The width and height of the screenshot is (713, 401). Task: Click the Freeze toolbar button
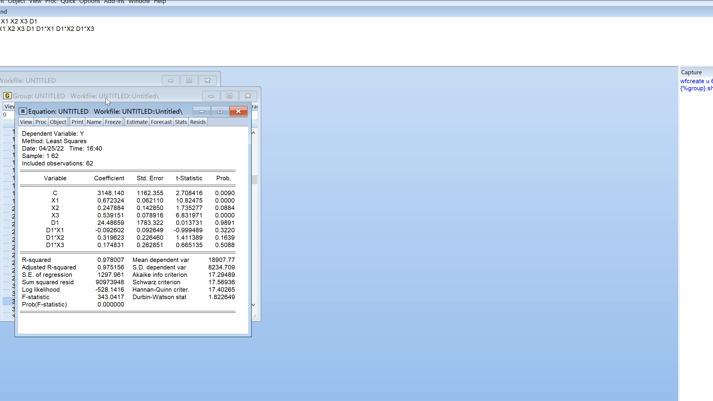coord(113,122)
